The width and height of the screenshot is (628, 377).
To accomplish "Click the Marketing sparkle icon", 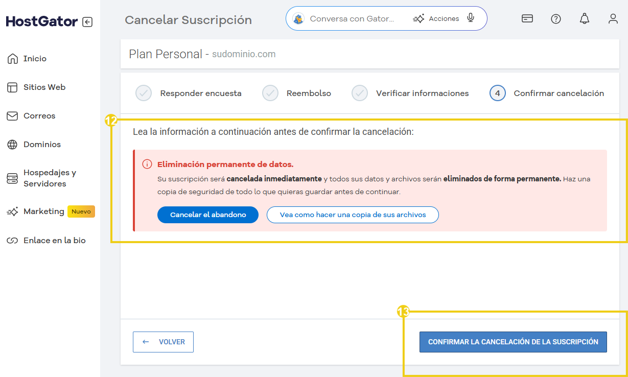I will [x=12, y=211].
